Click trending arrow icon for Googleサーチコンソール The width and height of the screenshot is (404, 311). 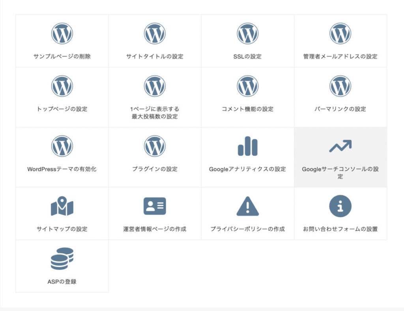tap(340, 146)
